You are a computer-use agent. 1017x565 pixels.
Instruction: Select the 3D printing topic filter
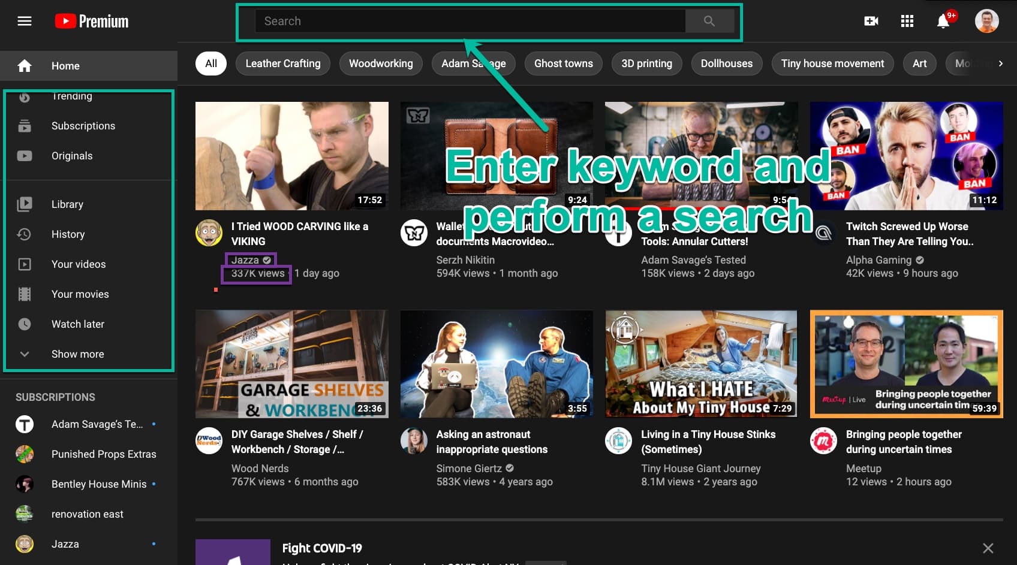[x=646, y=63]
